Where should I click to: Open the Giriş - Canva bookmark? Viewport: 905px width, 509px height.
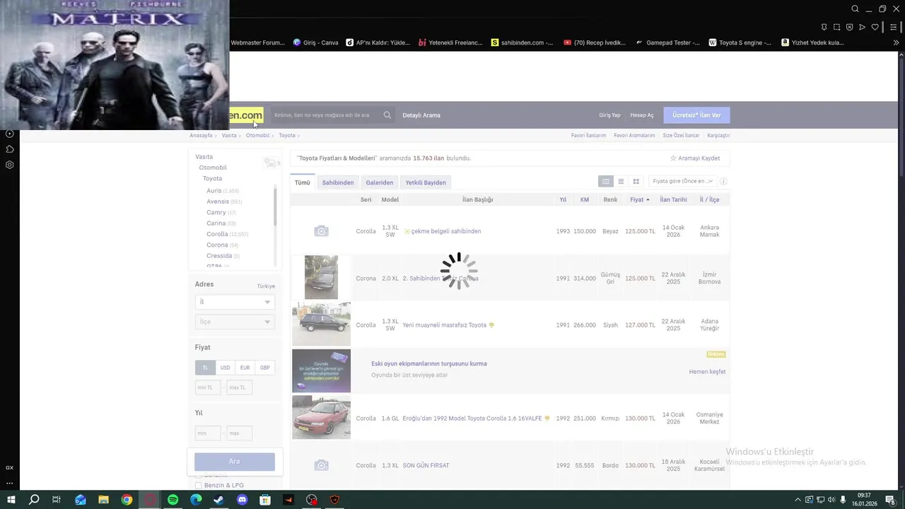coord(316,42)
